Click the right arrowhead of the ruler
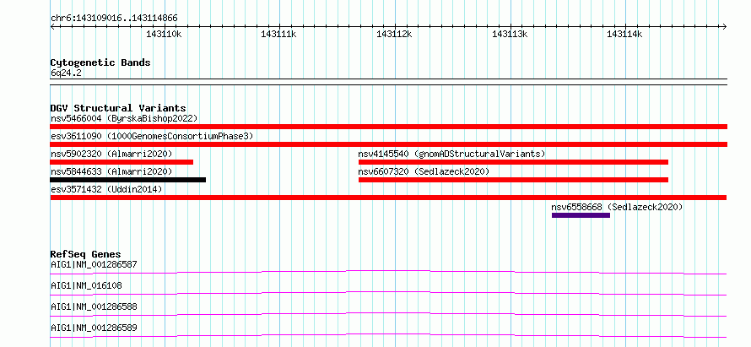Screen dimensions: 751x347 pos(725,26)
